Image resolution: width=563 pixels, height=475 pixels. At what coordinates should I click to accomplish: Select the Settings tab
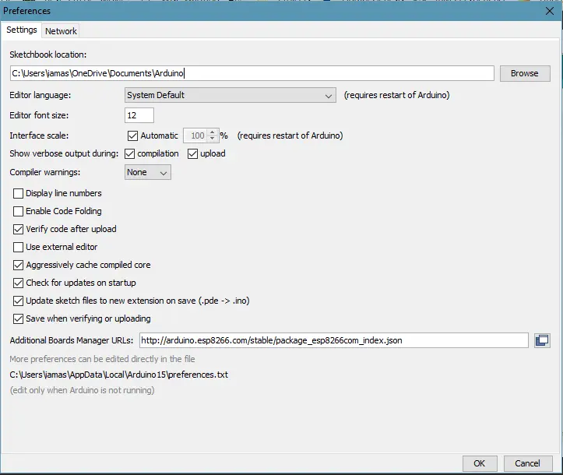(x=22, y=30)
